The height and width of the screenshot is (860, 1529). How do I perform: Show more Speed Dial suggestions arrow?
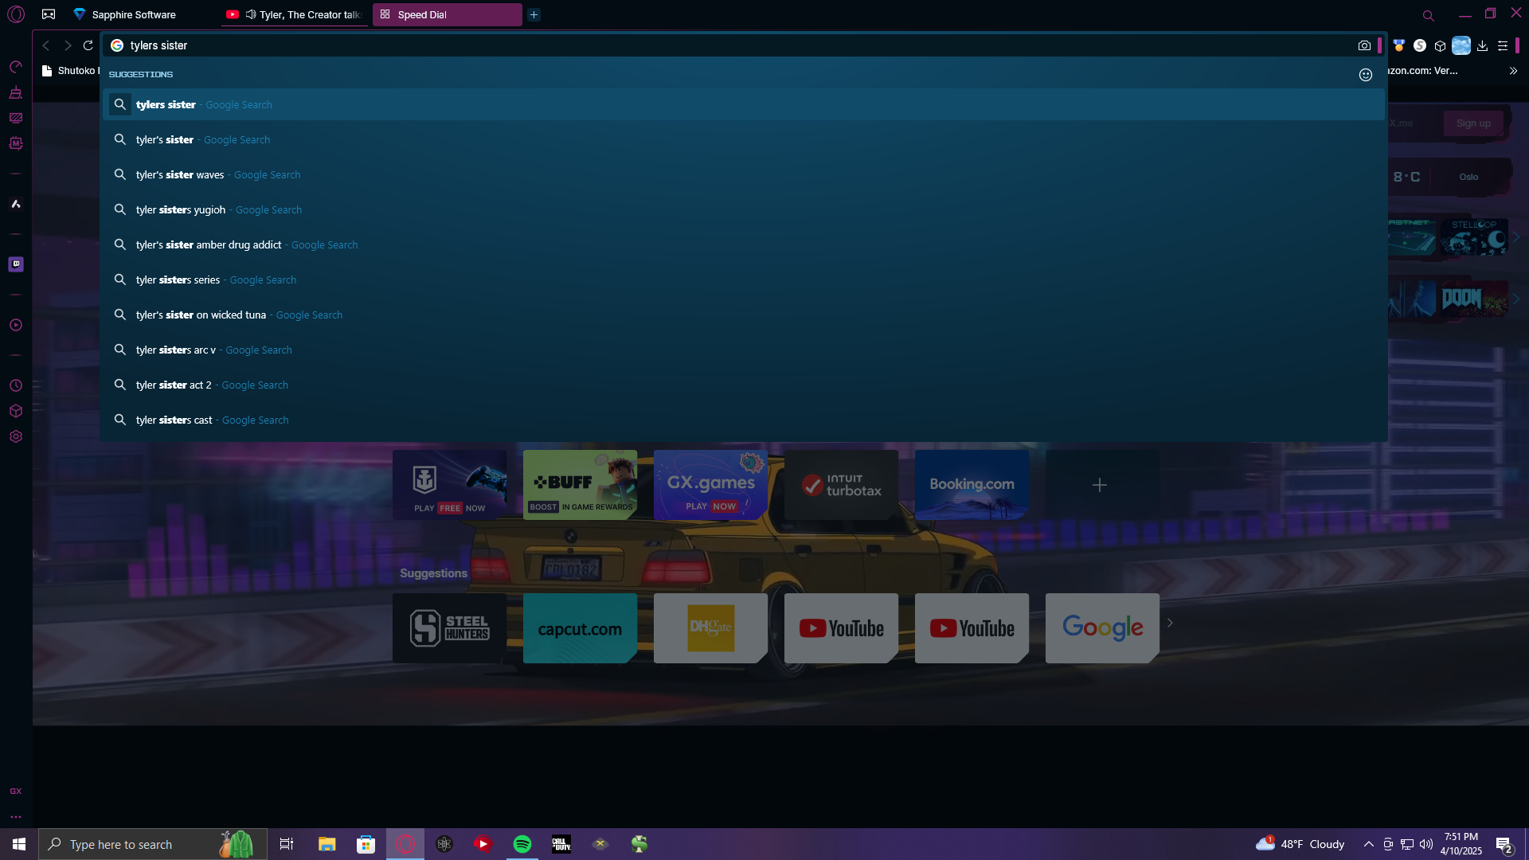coord(1170,623)
